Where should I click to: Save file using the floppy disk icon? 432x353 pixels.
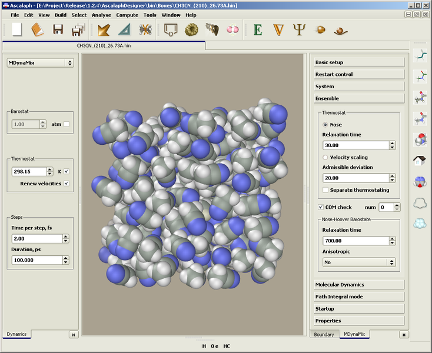58,30
